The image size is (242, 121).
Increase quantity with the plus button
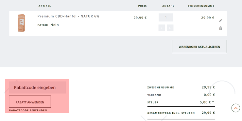click(x=170, y=28)
